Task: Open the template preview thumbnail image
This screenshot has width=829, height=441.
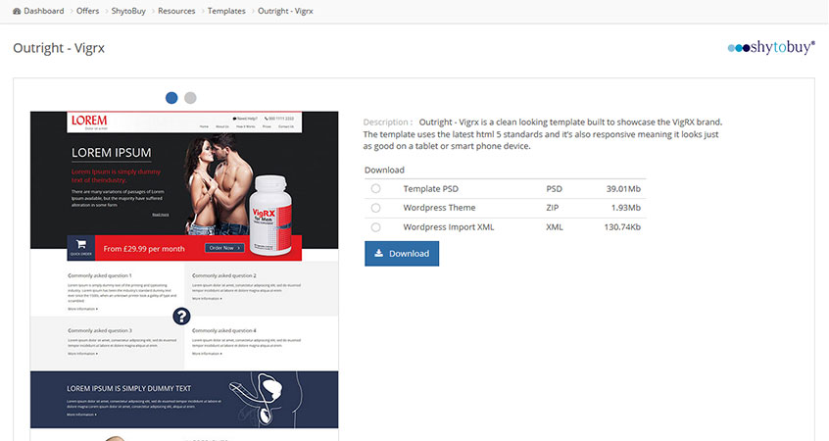Action: (184, 275)
